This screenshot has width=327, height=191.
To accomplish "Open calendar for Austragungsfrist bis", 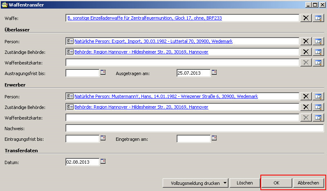I will (x=103, y=72).
